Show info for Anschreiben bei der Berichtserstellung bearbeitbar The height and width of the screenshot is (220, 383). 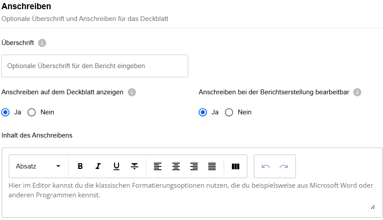[357, 93]
